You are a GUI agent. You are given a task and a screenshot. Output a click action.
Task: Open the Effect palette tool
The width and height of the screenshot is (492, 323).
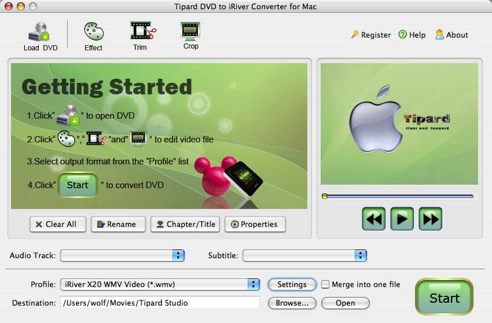click(94, 36)
